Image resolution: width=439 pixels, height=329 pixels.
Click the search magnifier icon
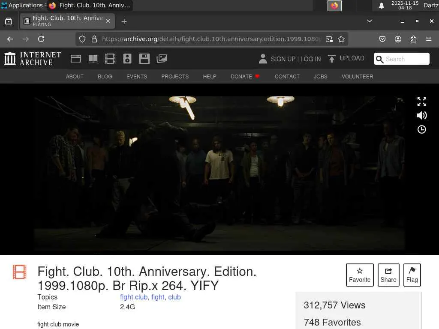(x=380, y=59)
